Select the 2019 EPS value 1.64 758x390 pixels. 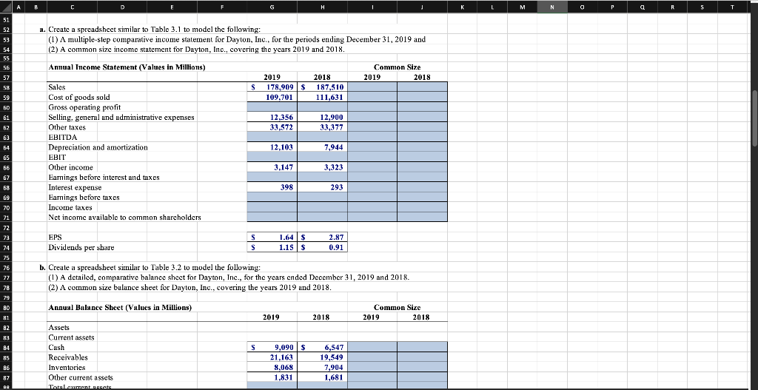(x=272, y=238)
